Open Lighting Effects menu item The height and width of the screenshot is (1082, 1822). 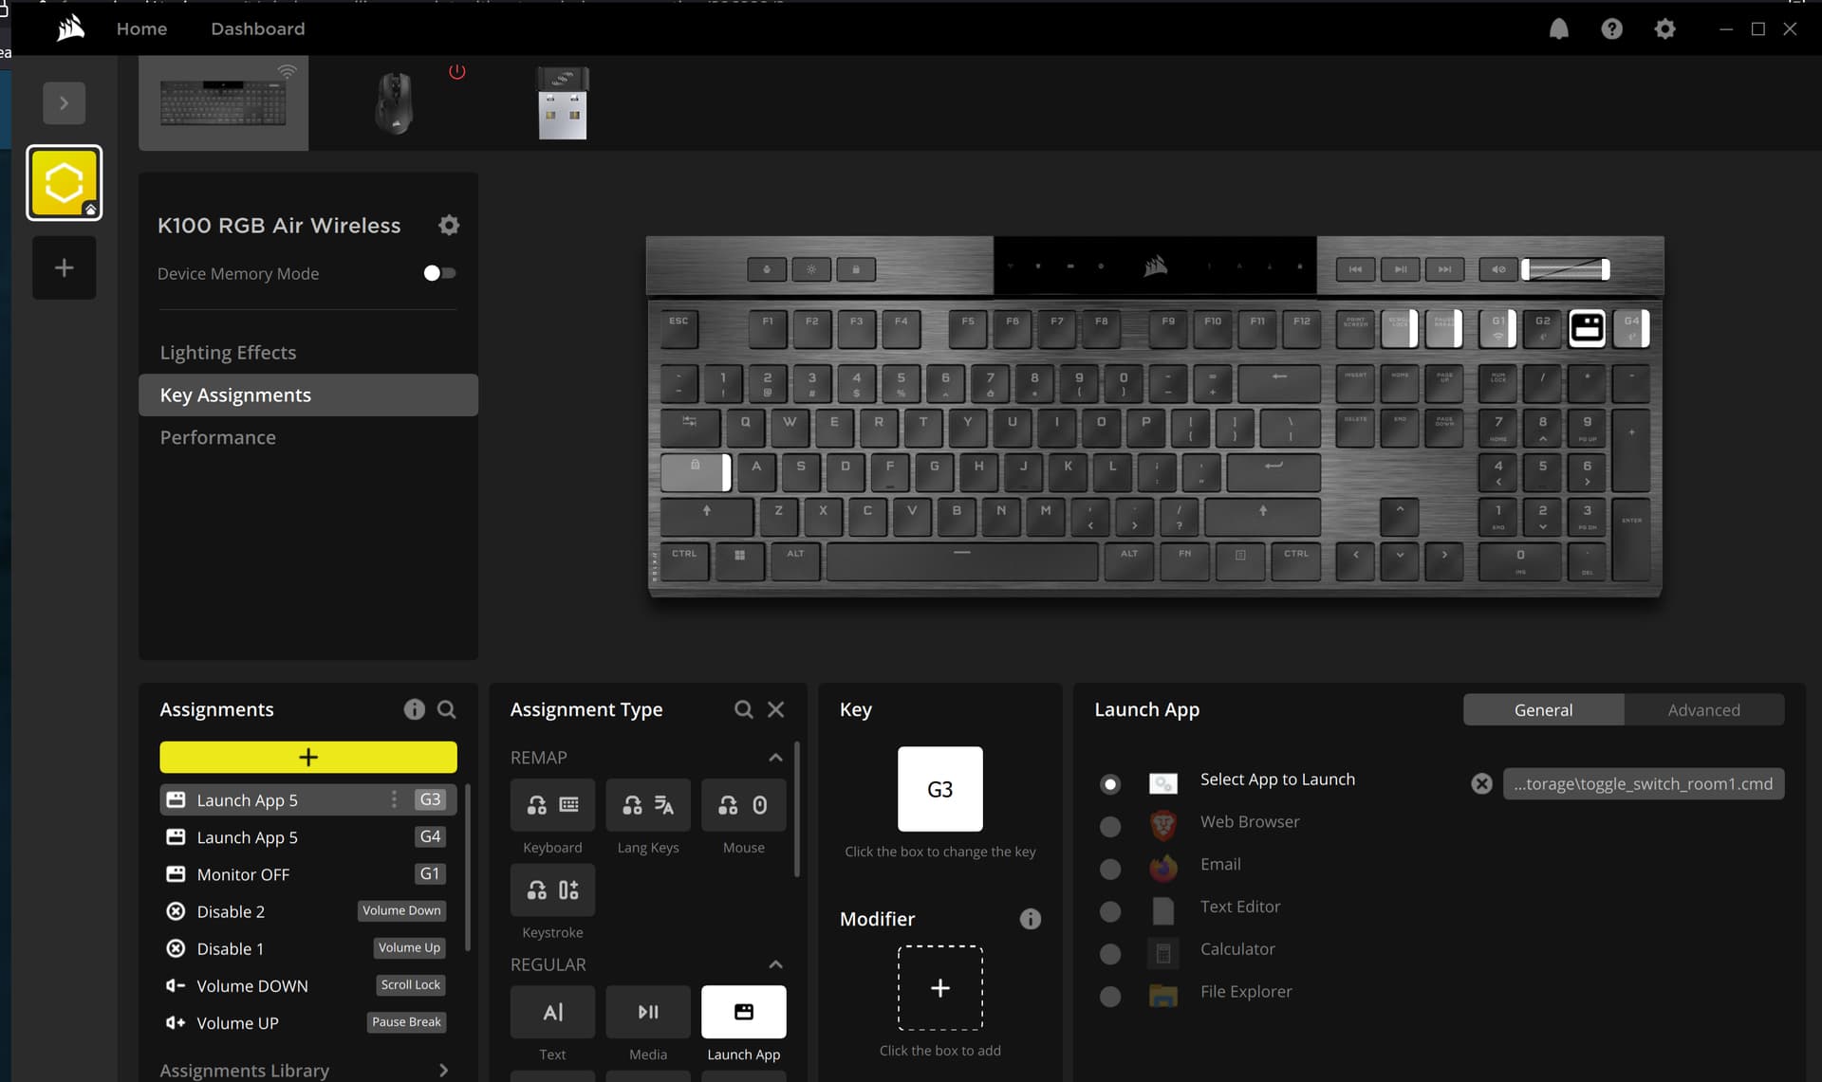[228, 352]
